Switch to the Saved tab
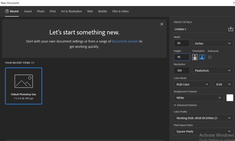 [x=28, y=11]
